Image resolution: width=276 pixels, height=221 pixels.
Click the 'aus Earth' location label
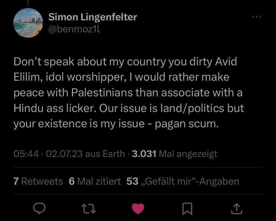pos(105,154)
